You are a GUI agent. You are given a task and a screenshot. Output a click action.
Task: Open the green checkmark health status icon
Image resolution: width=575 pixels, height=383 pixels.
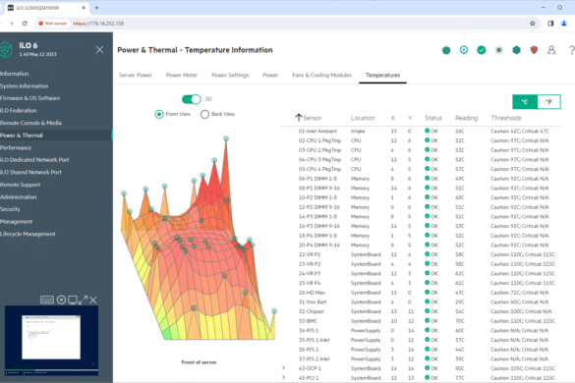[x=482, y=50]
